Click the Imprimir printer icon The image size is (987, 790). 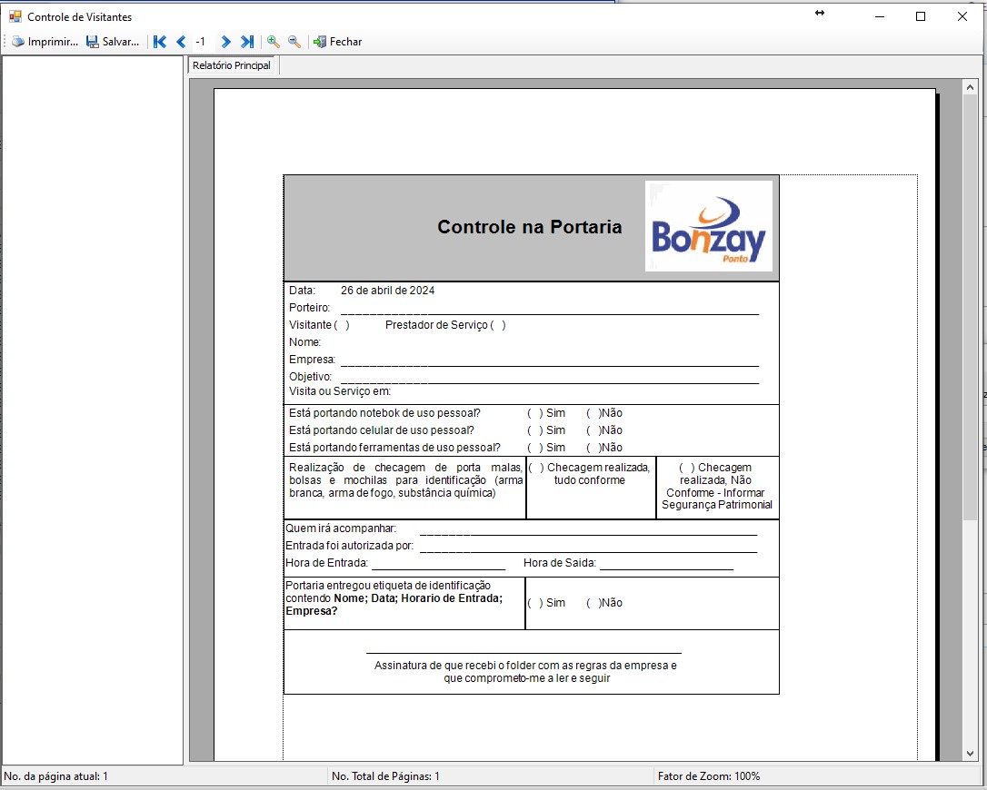[17, 42]
